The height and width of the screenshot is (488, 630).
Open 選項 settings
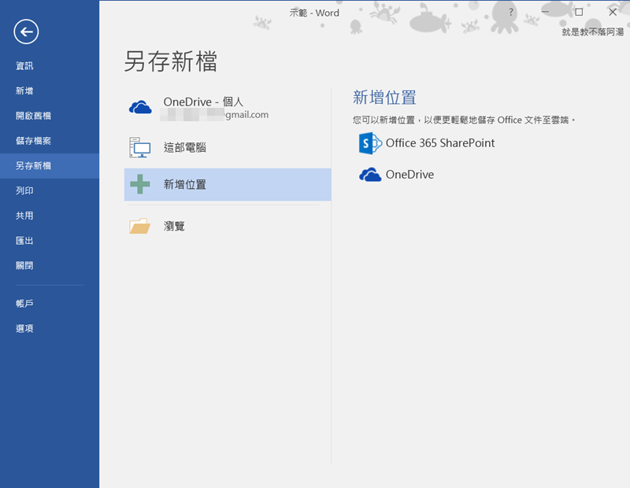click(x=24, y=328)
